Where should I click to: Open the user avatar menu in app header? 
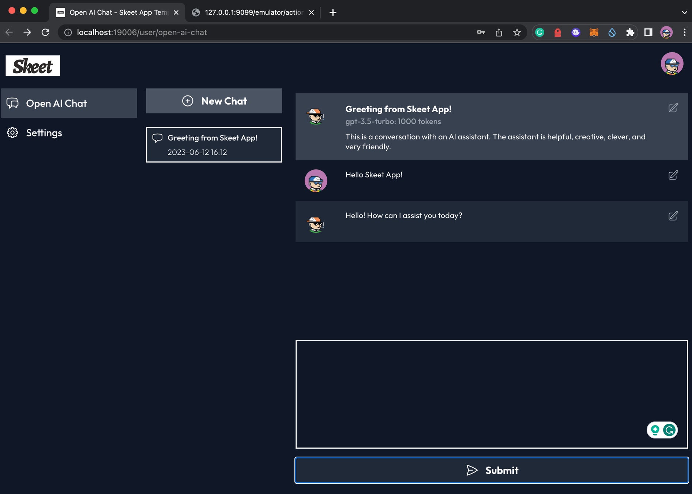[x=672, y=64]
